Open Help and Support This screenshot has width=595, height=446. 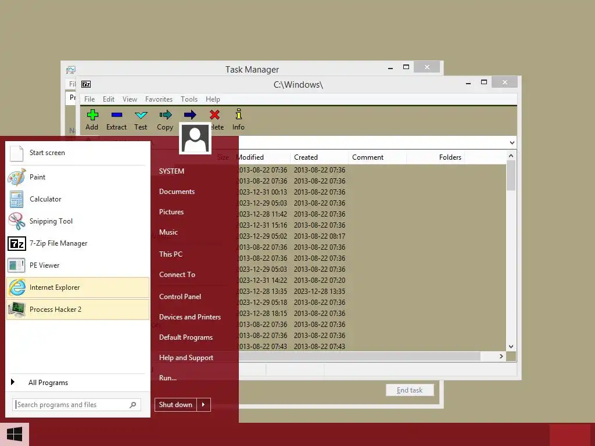[x=186, y=358]
